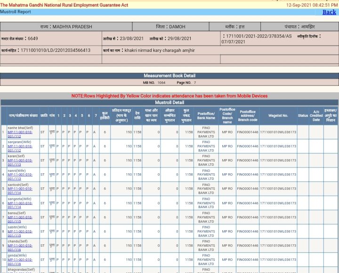Viewport: 339px width, 273px height.
Task: Click the ST caste cell in genda's row
Action: pyautogui.click(x=42, y=260)
